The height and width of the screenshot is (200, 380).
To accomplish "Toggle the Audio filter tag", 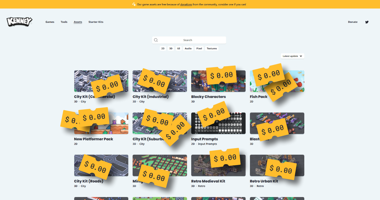I will (x=188, y=48).
